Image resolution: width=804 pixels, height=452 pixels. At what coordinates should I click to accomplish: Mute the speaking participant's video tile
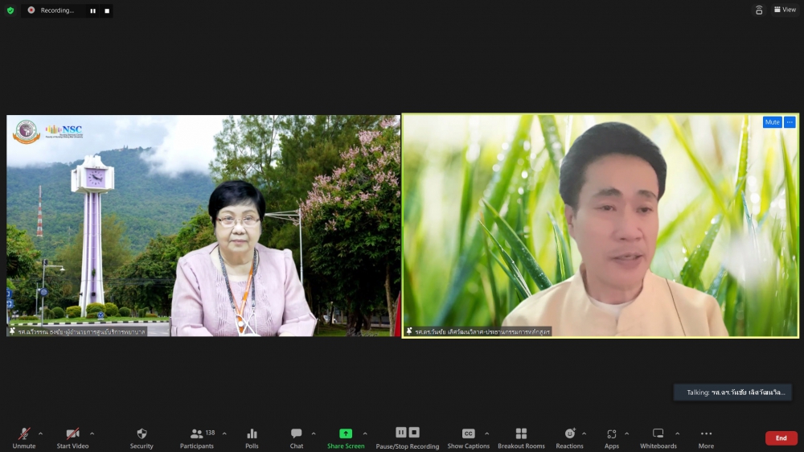click(772, 122)
